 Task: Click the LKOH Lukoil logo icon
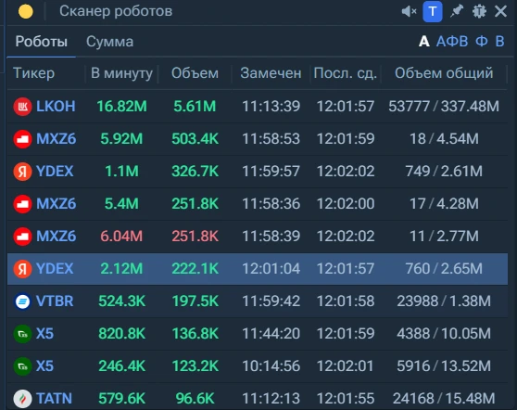point(22,107)
